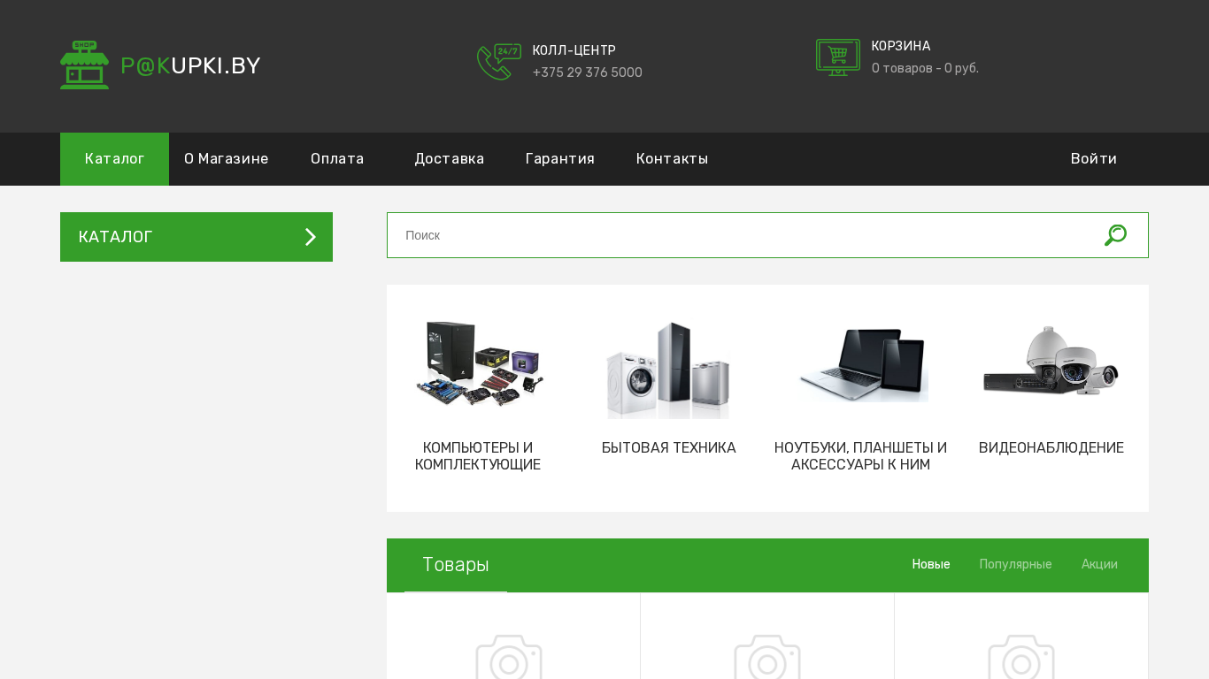Open the О Магазине menu item
Screen dimensions: 1209x679
pos(226,159)
